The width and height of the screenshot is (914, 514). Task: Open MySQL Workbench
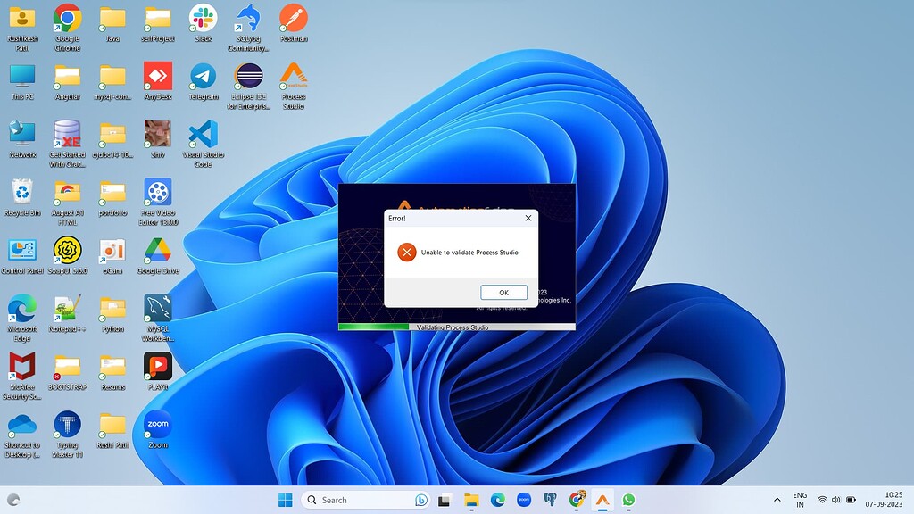(157, 310)
